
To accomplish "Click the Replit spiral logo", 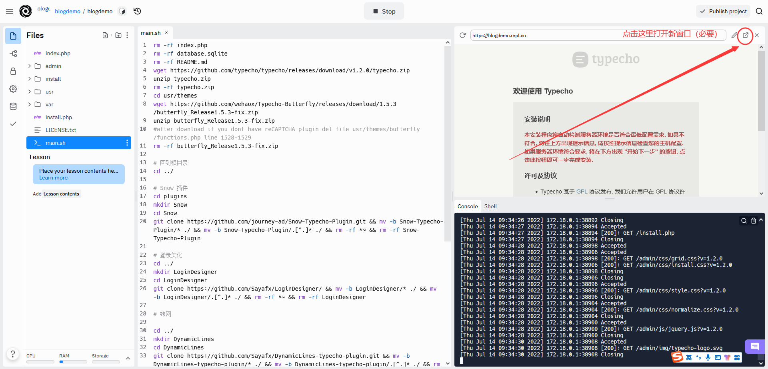I will tap(26, 11).
